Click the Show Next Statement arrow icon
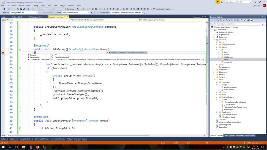Screen dimensions: 267x150 pyautogui.click(x=104, y=9)
